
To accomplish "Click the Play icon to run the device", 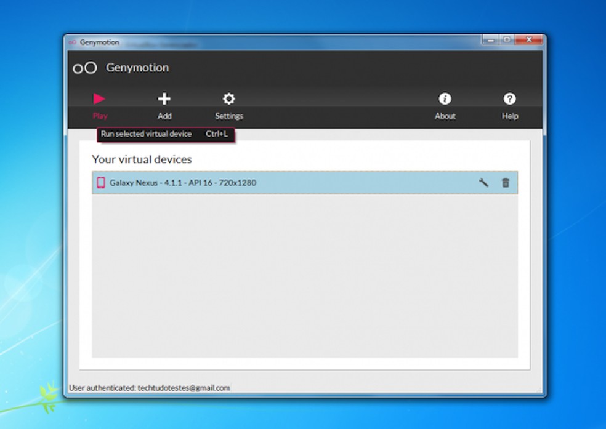I will pyautogui.click(x=100, y=98).
